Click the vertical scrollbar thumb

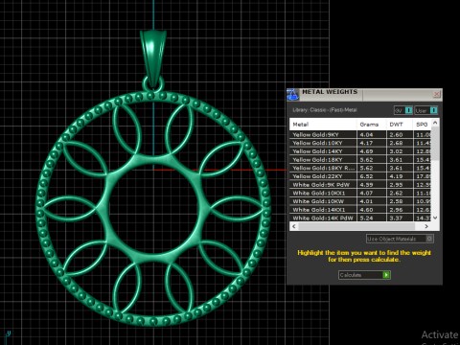point(435,143)
